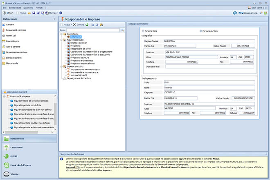270x180 pixels.
Task: Click the bStart button in toolbar
Action: 8,13
